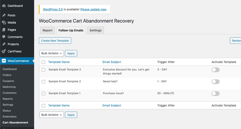Click the WooCommerce logo icon

pos(4,61)
